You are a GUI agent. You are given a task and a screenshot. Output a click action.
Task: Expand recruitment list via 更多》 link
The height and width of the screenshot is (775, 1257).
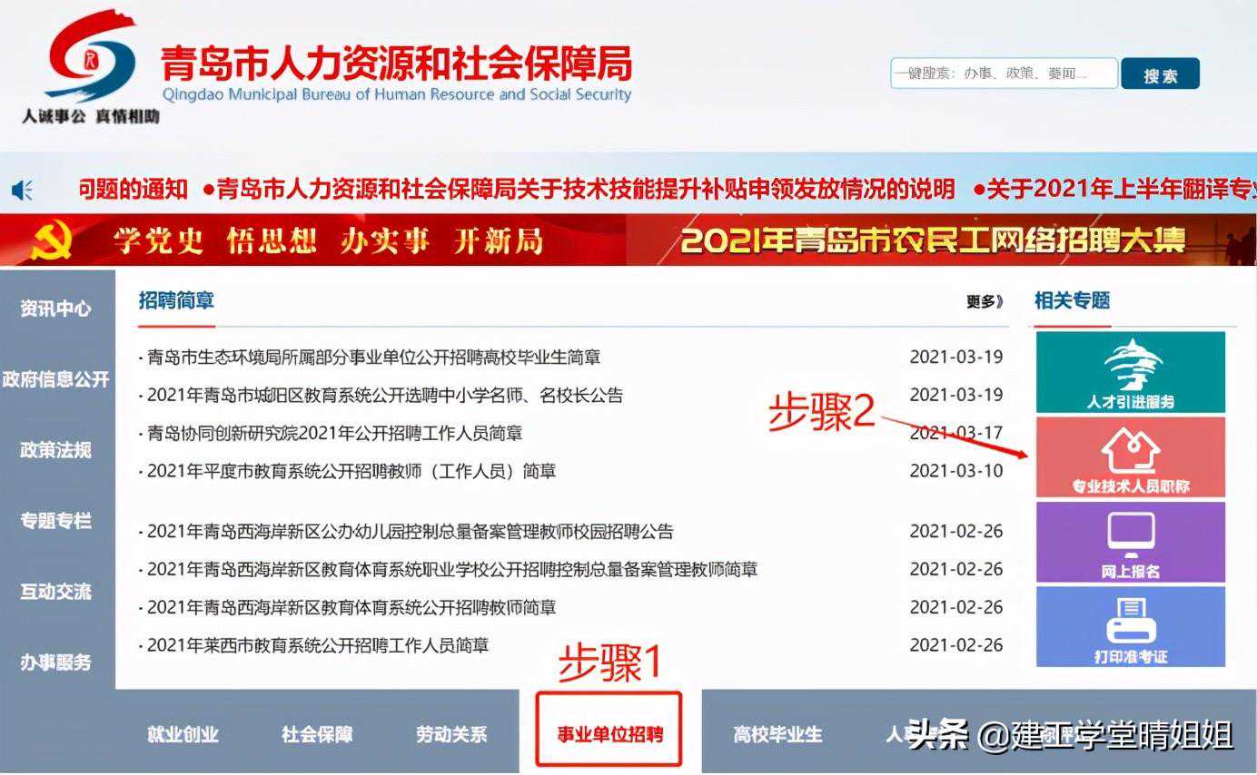click(984, 302)
